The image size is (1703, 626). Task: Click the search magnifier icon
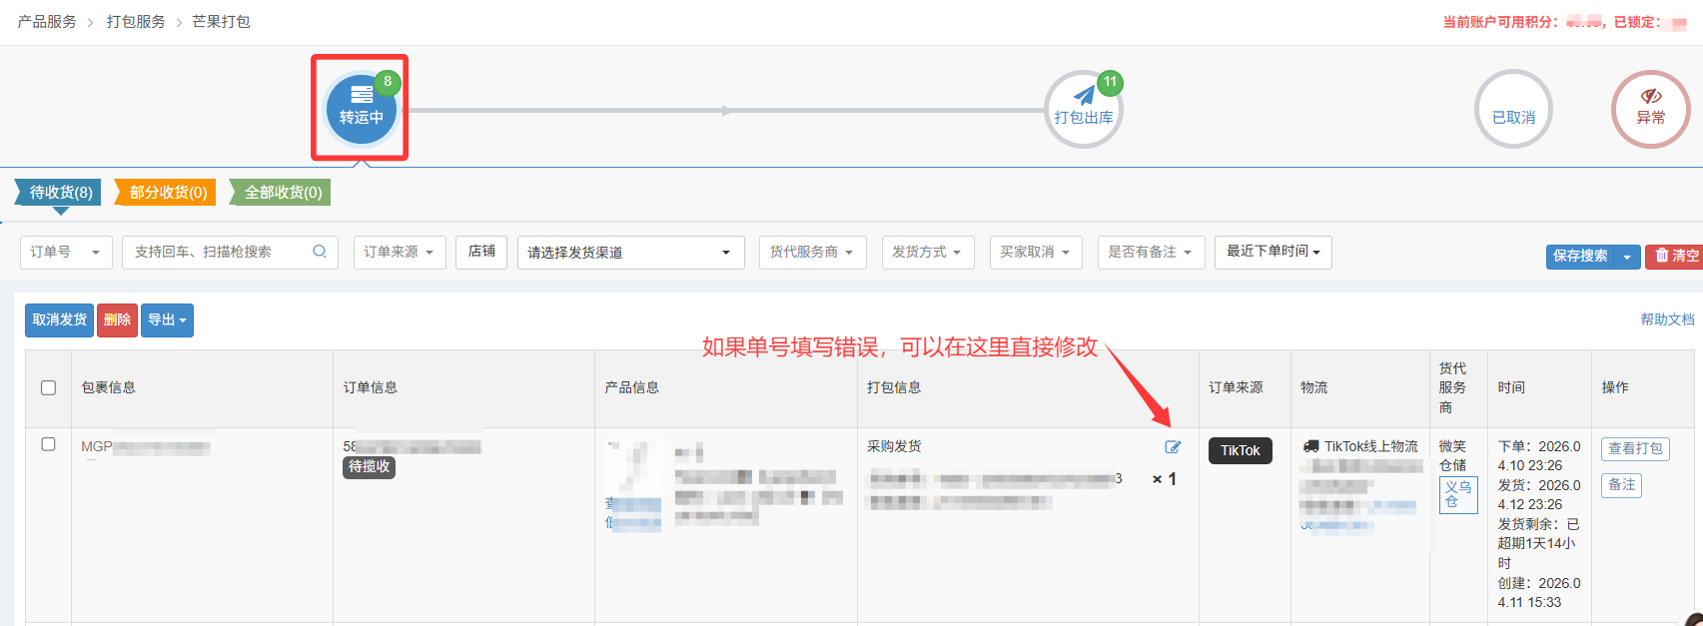(x=320, y=252)
